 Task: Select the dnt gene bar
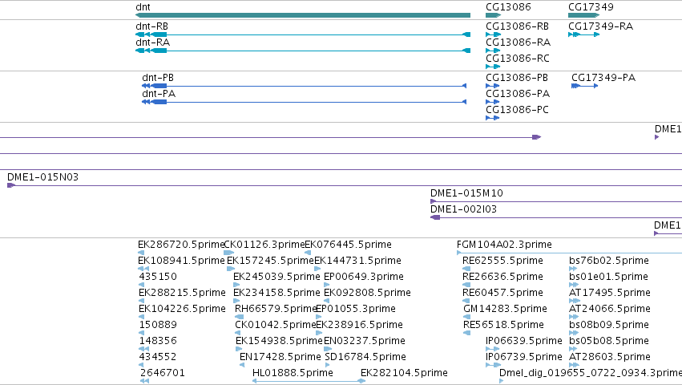[303, 15]
